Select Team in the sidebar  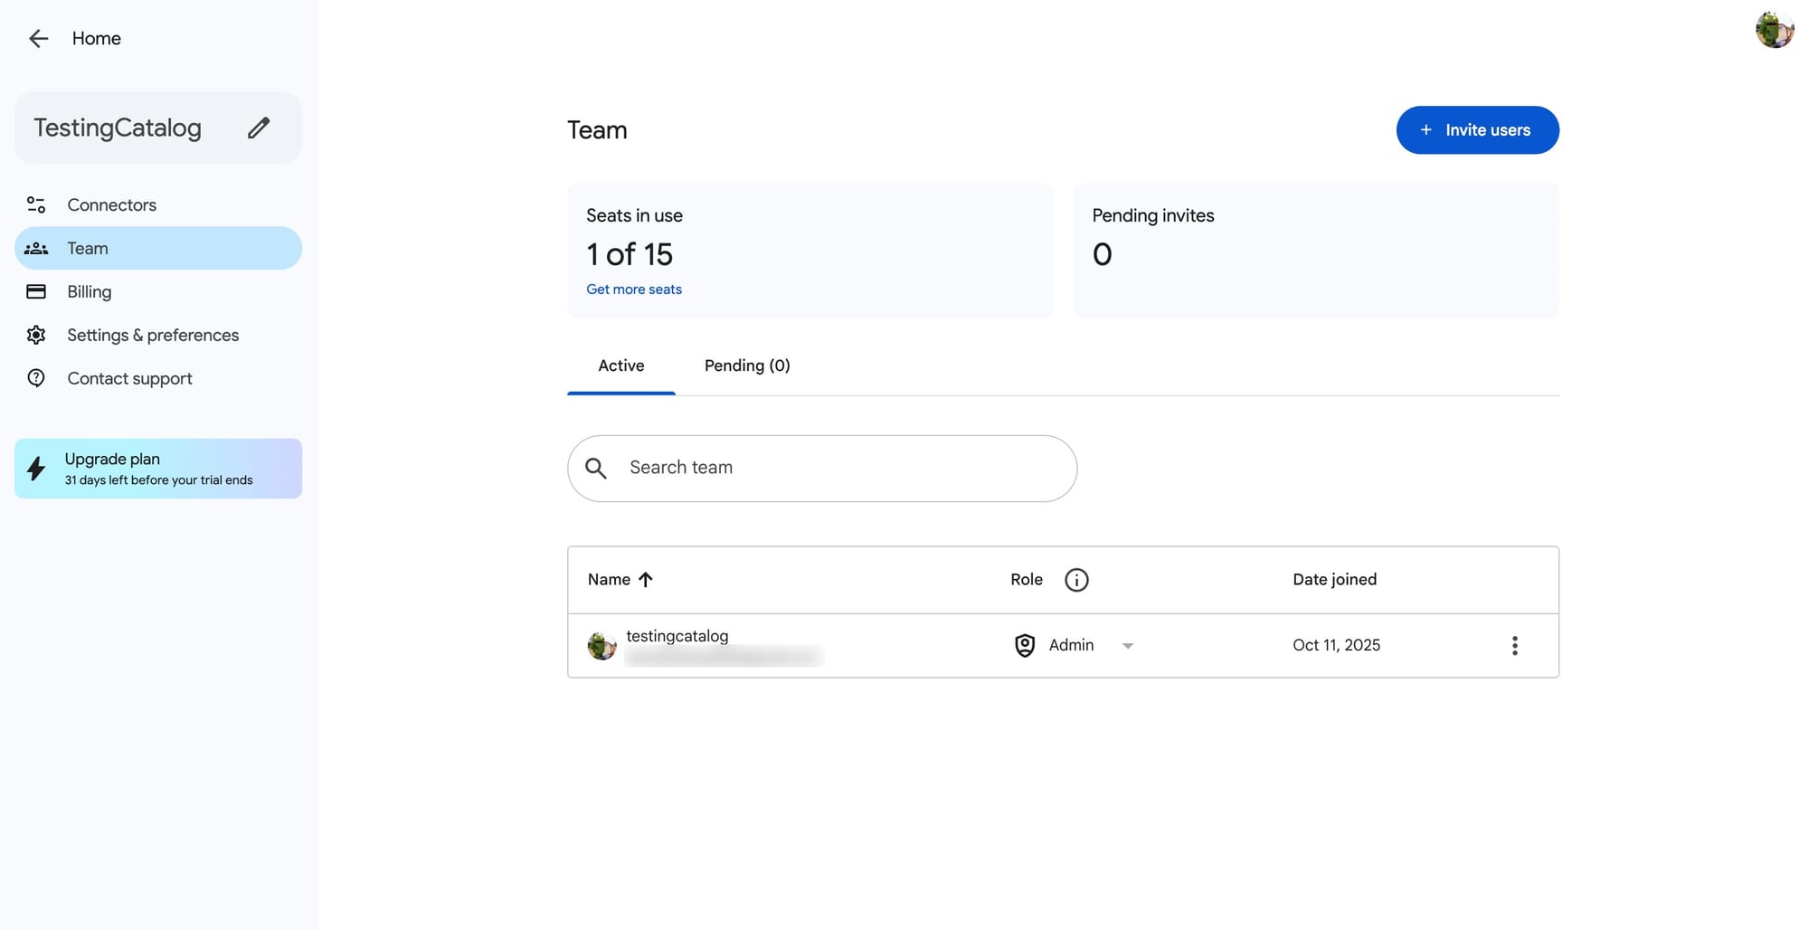point(158,248)
